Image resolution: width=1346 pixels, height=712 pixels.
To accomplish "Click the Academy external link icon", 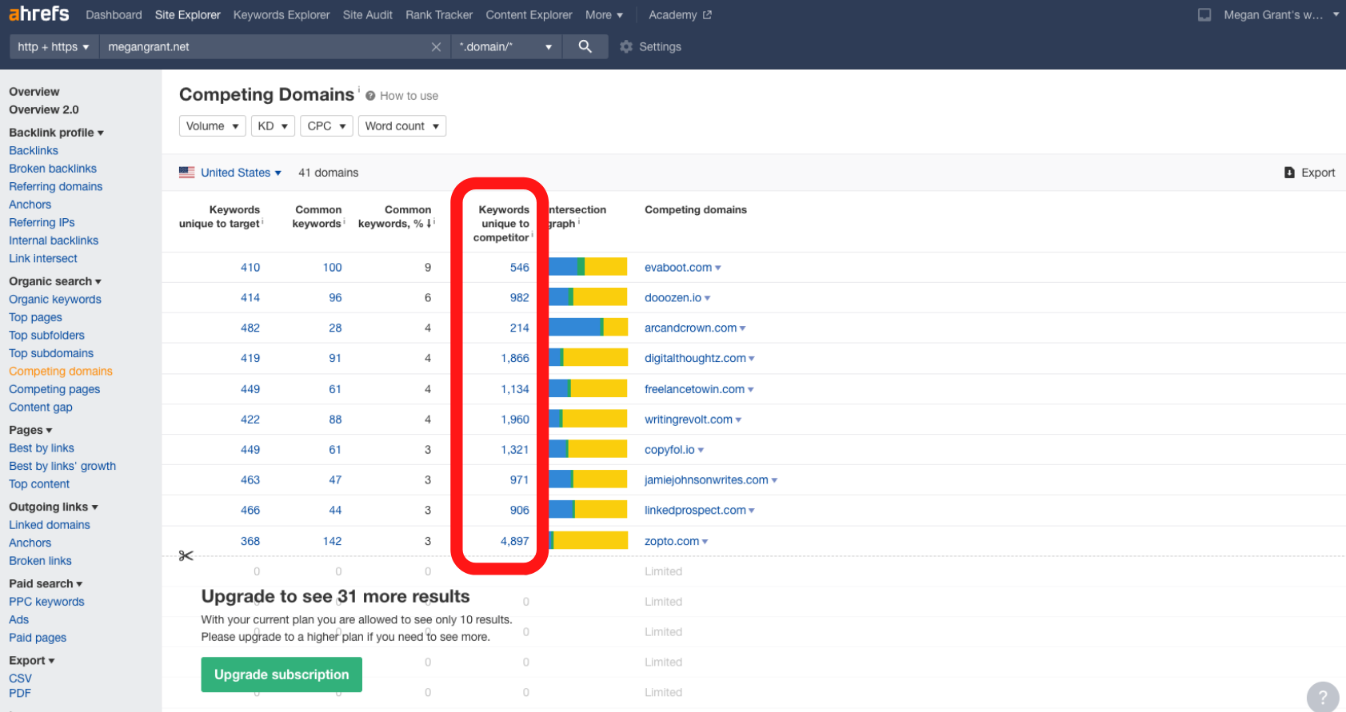I will (707, 15).
